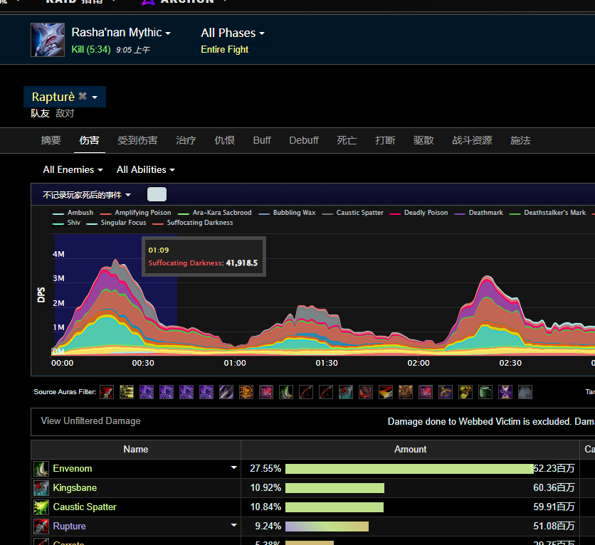The width and height of the screenshot is (595, 545).
Task: Select the first Source Auras Filter icon
Action: coord(107,392)
